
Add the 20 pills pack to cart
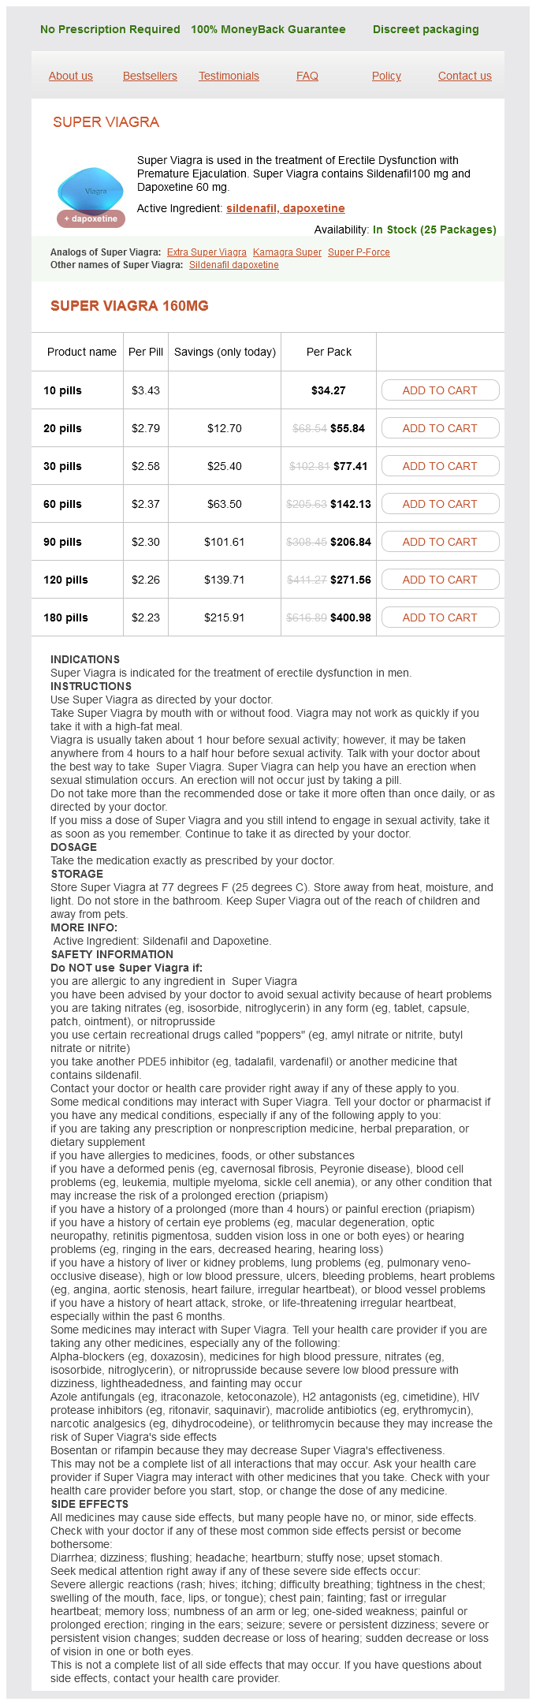click(x=440, y=428)
